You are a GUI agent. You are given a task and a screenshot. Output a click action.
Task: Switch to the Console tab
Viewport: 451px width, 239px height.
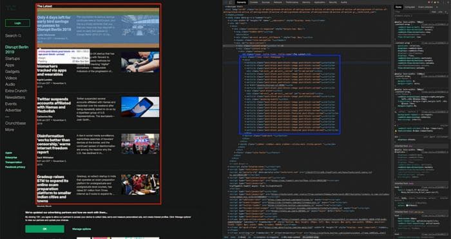tap(254, 3)
